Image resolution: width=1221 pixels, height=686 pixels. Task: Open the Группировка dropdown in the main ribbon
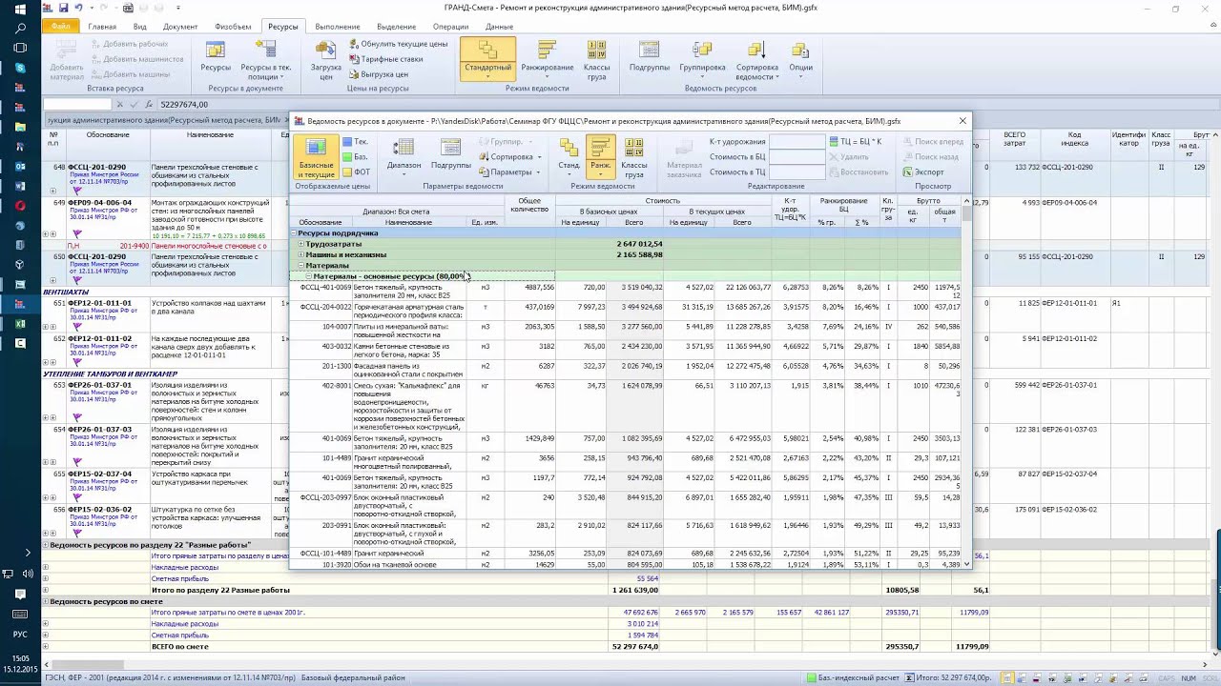(702, 57)
